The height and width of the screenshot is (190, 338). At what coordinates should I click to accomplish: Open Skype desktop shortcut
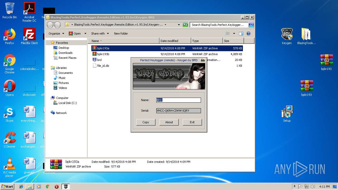10,114
